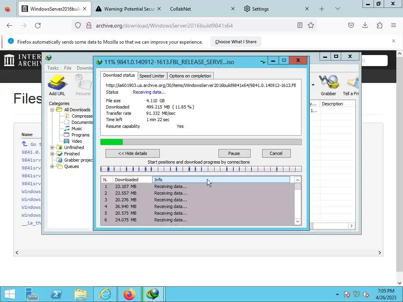The height and width of the screenshot is (302, 403).
Task: Show hidden system tray icons
Action: 337,294
